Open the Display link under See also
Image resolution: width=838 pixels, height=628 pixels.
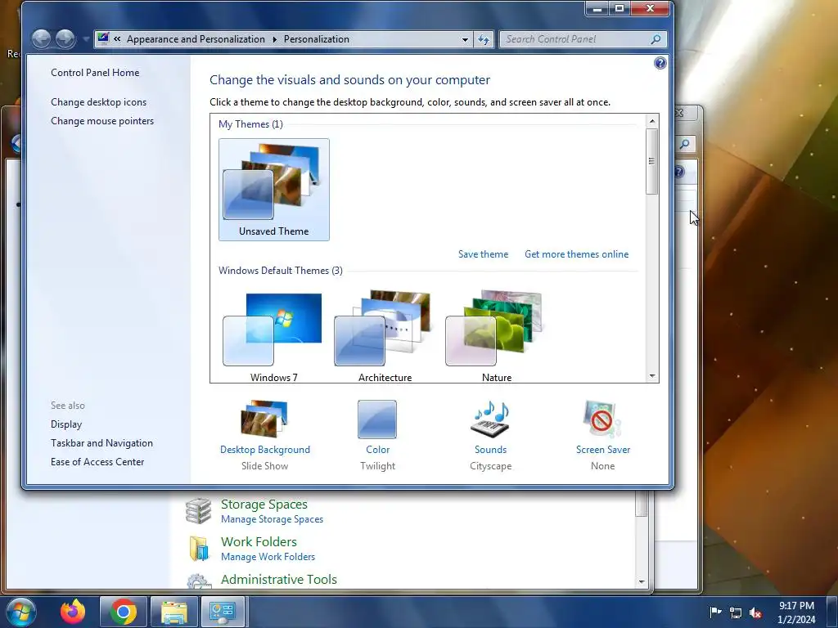tap(66, 424)
